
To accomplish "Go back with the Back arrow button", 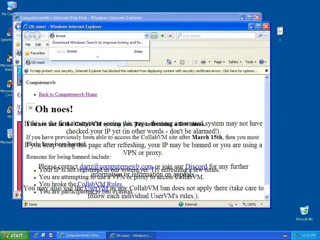I will pyautogui.click(x=28, y=36).
